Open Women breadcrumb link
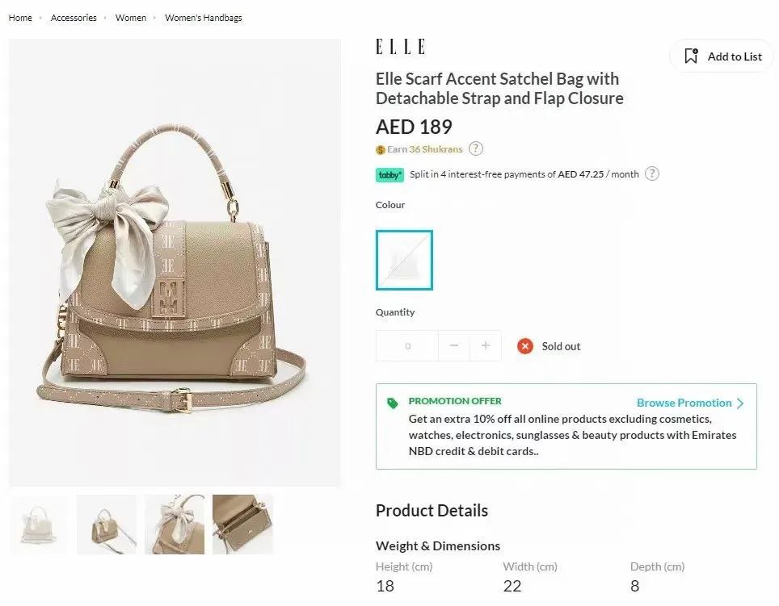The image size is (779, 606). [131, 18]
